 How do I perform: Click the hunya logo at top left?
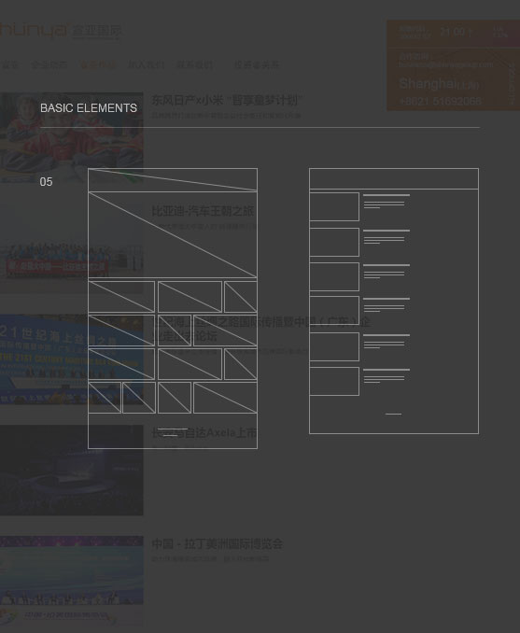tap(61, 31)
